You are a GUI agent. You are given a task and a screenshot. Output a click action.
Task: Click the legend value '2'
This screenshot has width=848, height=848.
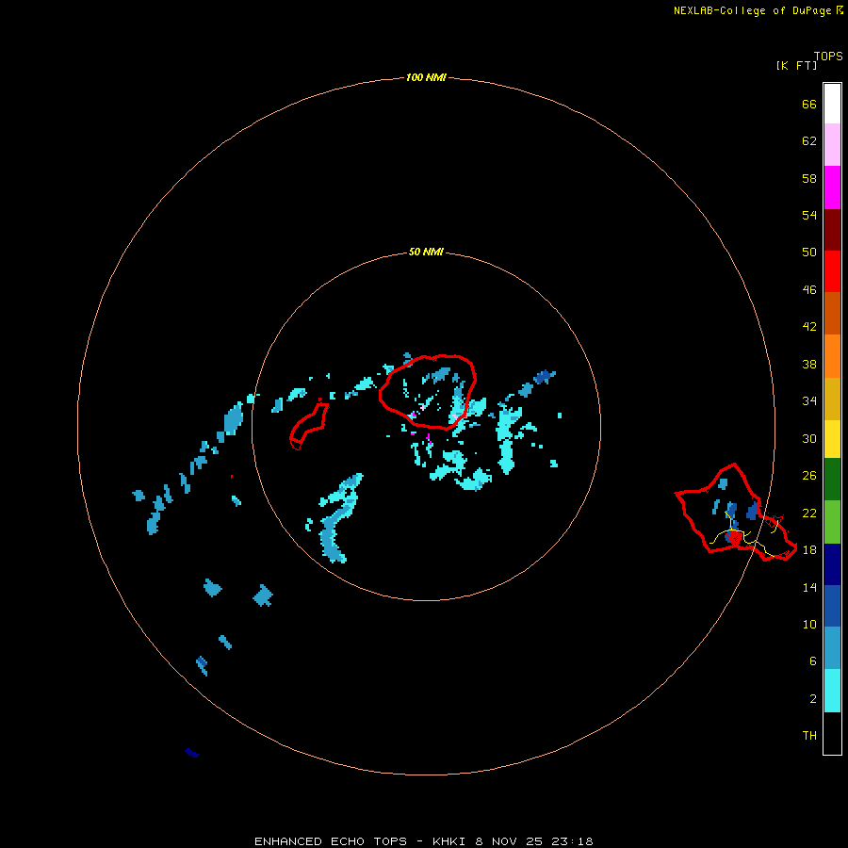[x=813, y=698]
